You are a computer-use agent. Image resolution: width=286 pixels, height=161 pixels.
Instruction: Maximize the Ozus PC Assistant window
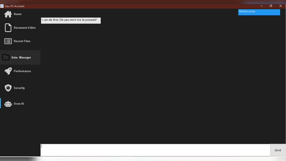[271, 6]
